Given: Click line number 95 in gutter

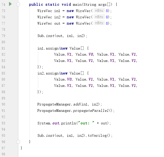Looking at the screenshot, I should (3, 135).
